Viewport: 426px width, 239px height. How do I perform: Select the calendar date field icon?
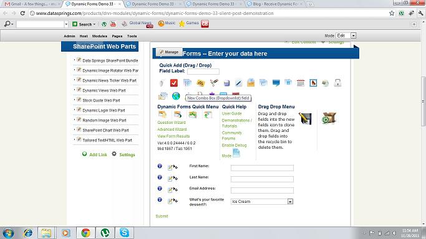tap(301, 83)
